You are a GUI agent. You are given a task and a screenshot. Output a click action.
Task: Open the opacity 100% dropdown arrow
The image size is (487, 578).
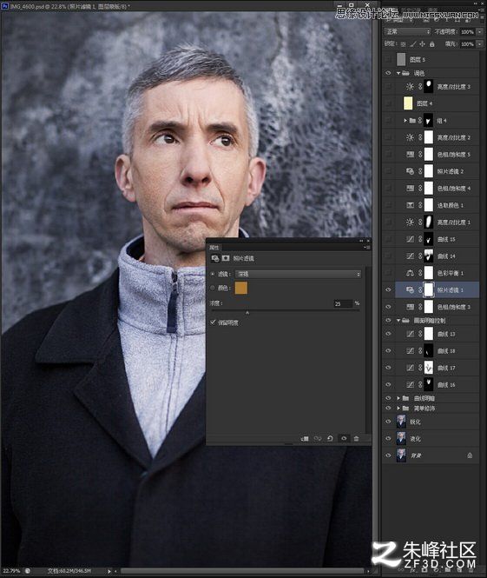[480, 32]
